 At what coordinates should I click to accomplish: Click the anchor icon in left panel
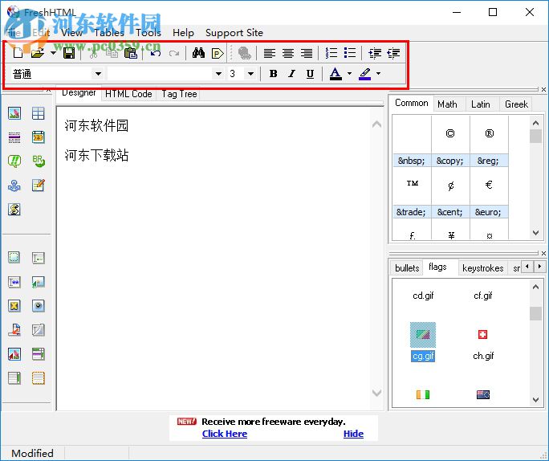click(14, 186)
